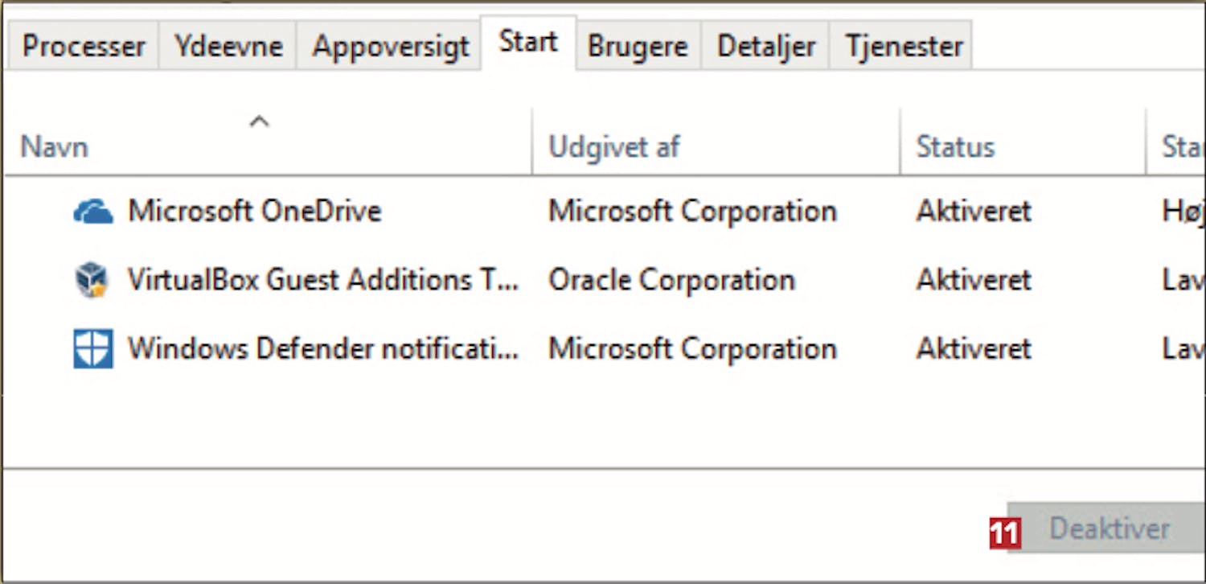The height and width of the screenshot is (584, 1206).
Task: Open the Brugere tab
Action: [638, 46]
